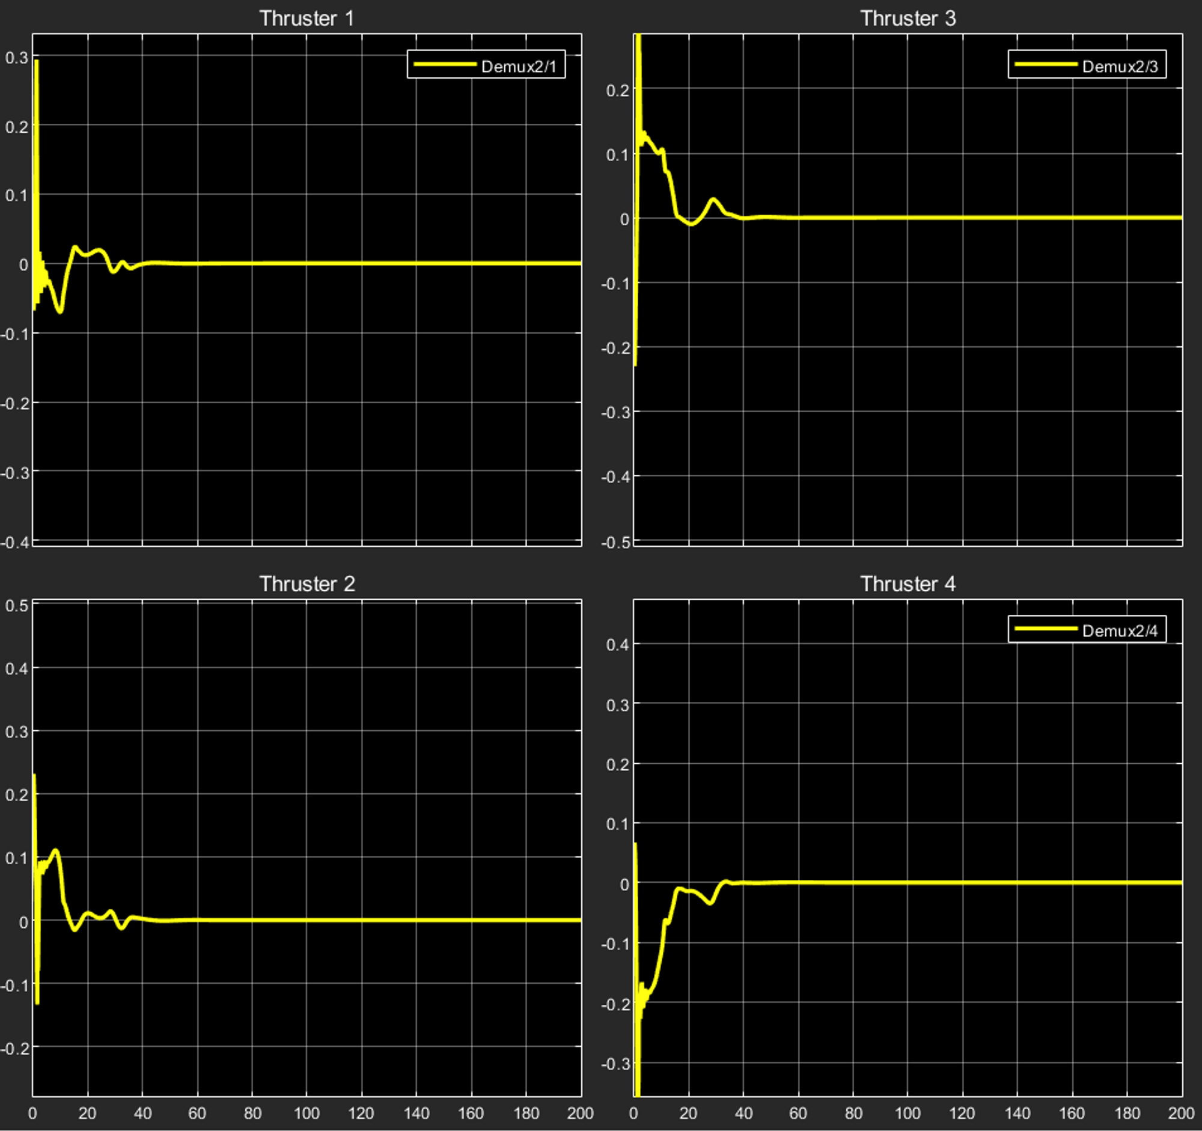Click the Thruster 3 plot title
This screenshot has height=1131, width=1202.
(908, 18)
